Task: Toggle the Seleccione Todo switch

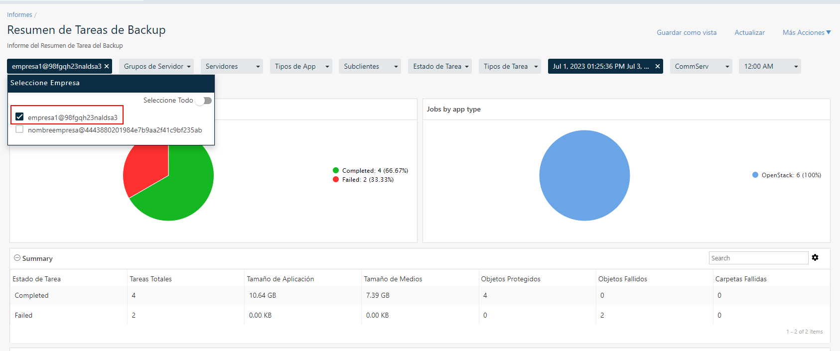Action: pyautogui.click(x=203, y=101)
